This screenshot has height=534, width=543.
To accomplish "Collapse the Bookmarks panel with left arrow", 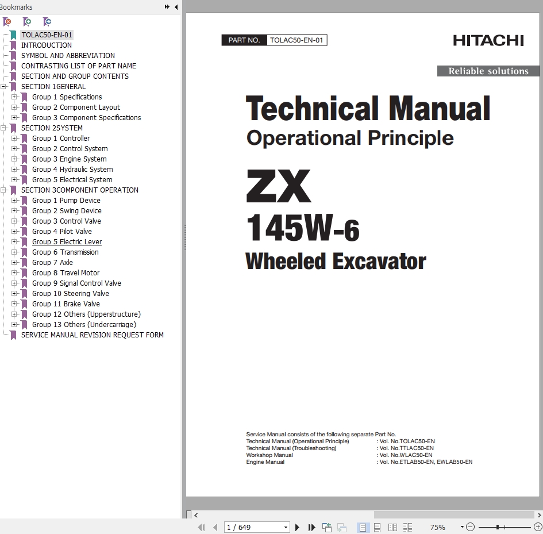I will click(176, 7).
